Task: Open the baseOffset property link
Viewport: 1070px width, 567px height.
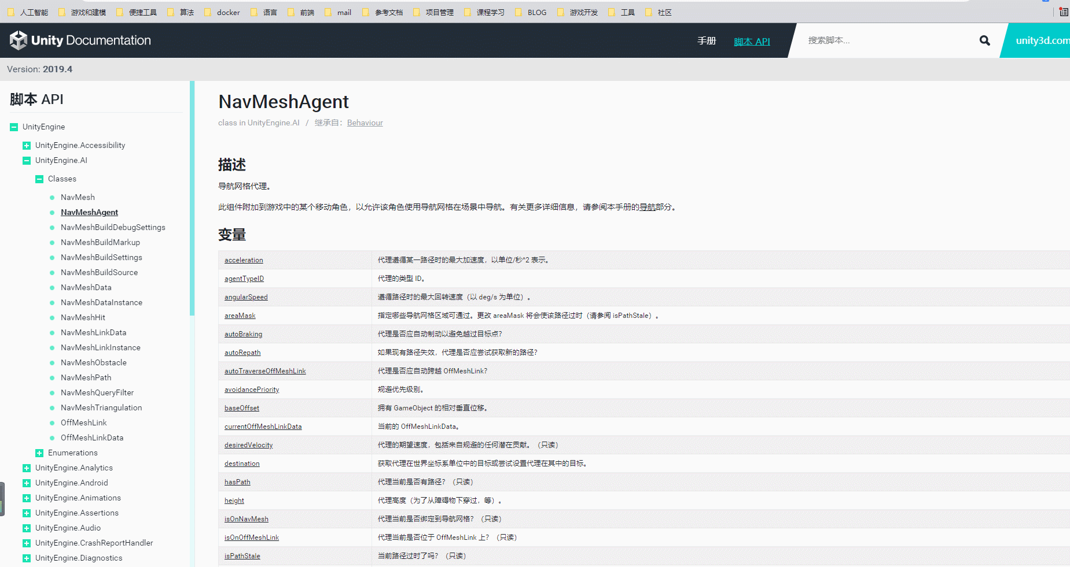Action: point(242,408)
